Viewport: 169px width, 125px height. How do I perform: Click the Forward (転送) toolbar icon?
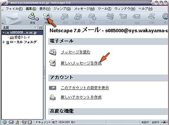click(92, 16)
